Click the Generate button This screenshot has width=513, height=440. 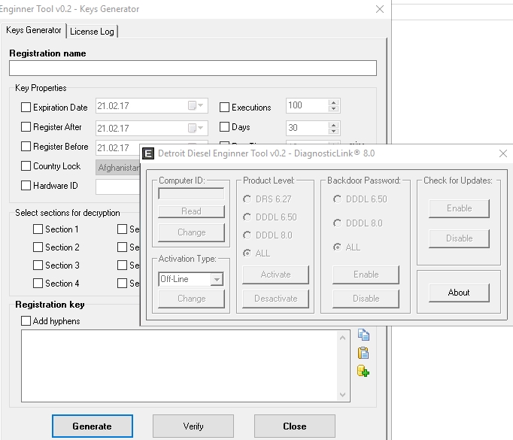pos(93,426)
